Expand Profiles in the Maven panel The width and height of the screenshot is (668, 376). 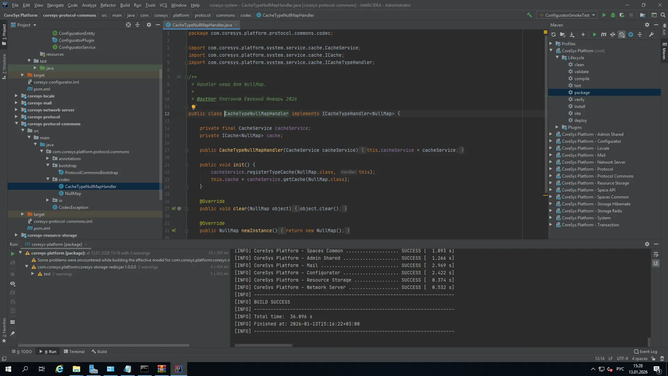(551, 44)
